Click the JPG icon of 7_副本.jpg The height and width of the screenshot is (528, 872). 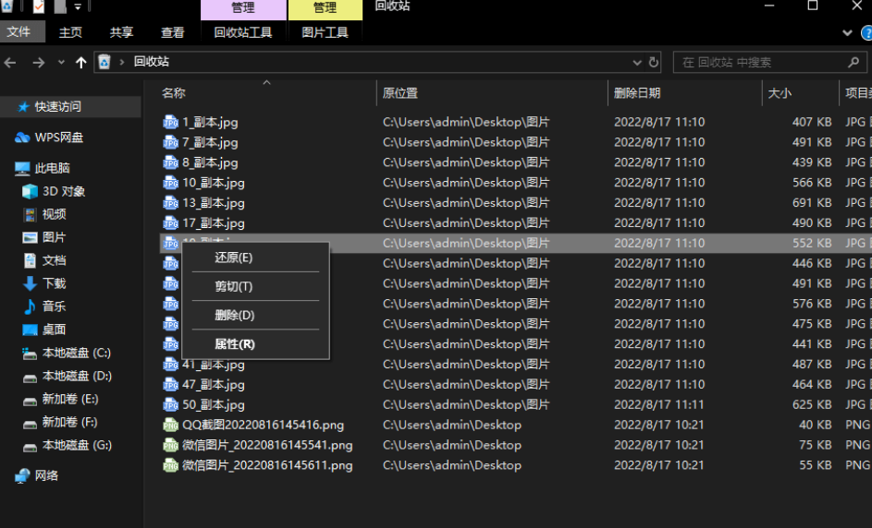[x=170, y=142]
